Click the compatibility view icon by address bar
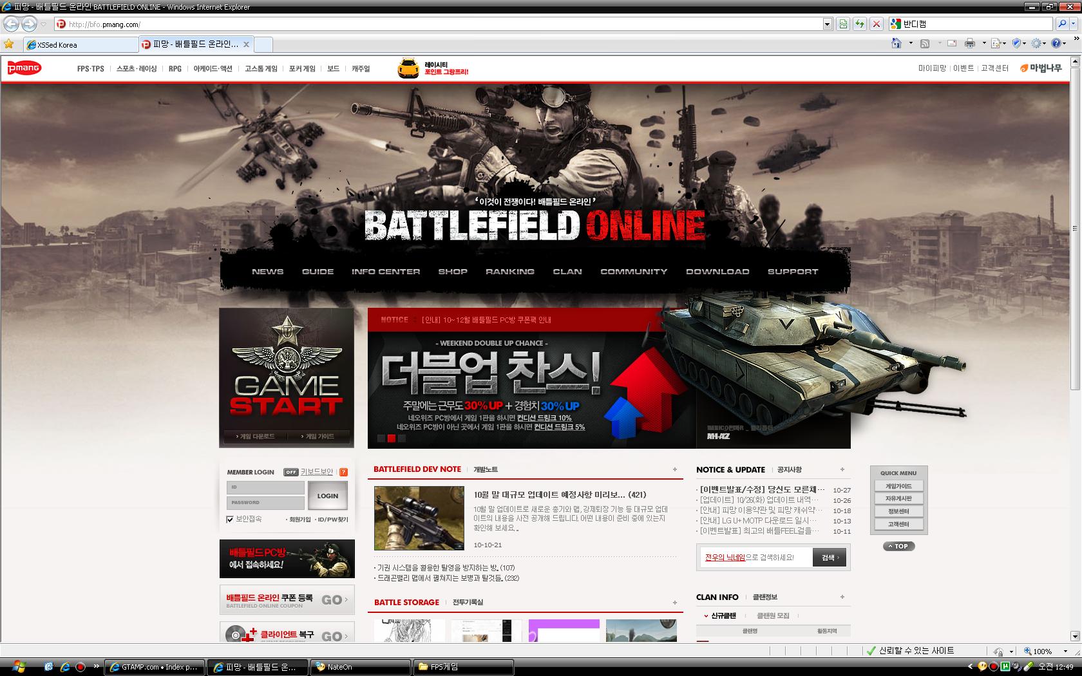This screenshot has width=1082, height=676. (x=843, y=24)
